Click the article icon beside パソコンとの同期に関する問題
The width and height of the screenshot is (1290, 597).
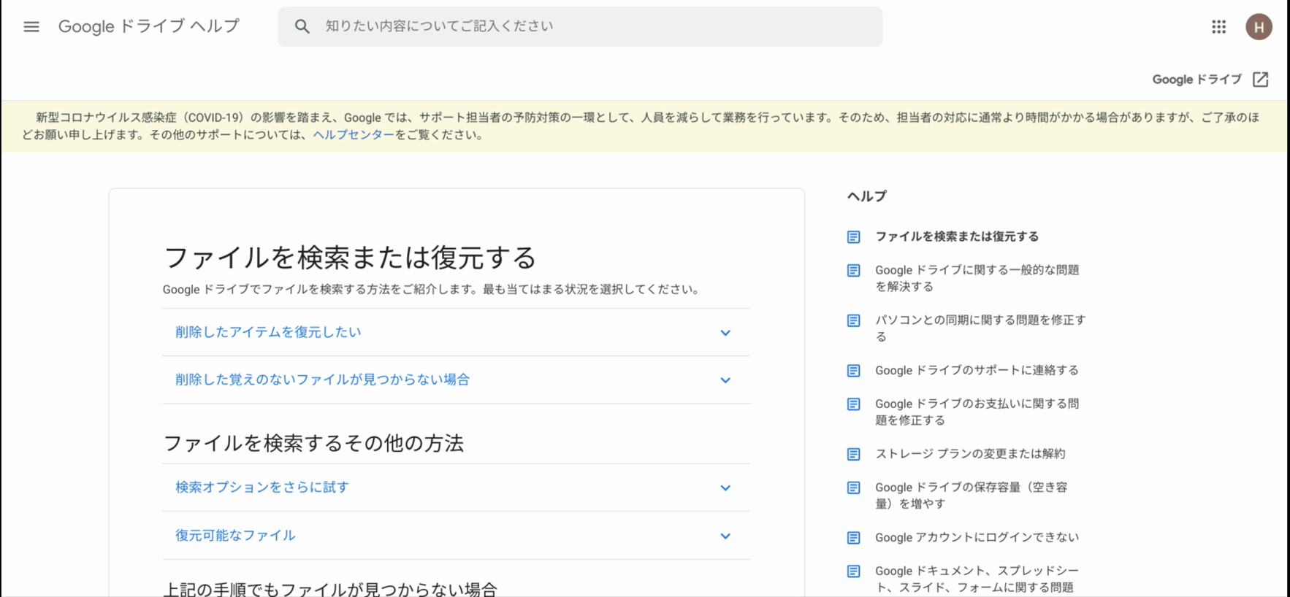[x=853, y=321]
